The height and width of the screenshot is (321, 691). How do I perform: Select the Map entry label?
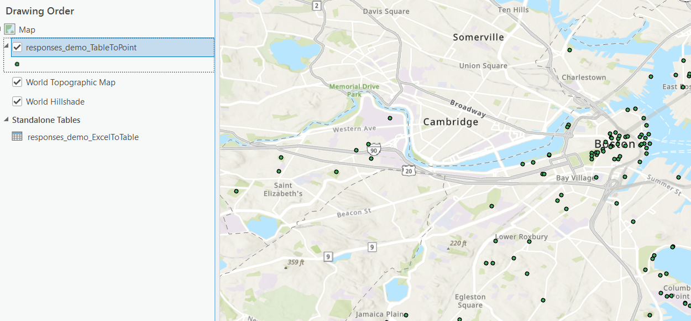(x=27, y=29)
